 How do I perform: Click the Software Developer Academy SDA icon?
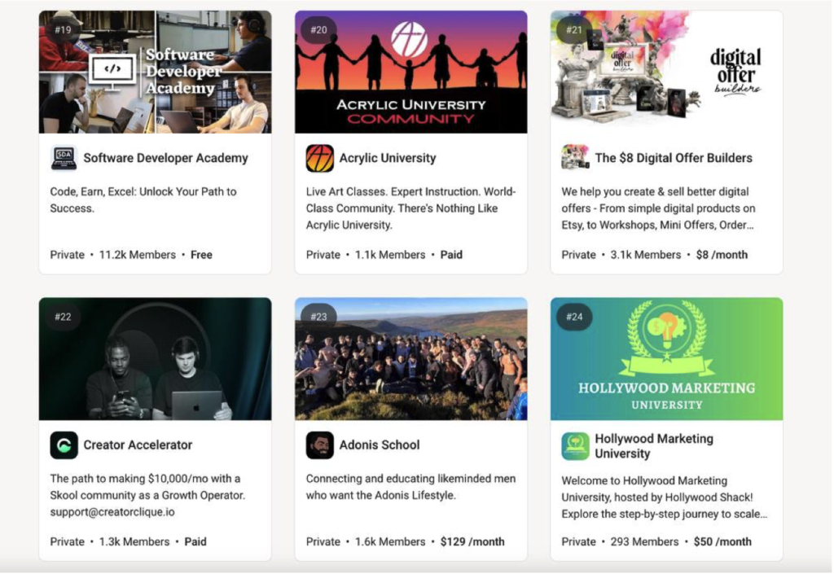coord(64,158)
